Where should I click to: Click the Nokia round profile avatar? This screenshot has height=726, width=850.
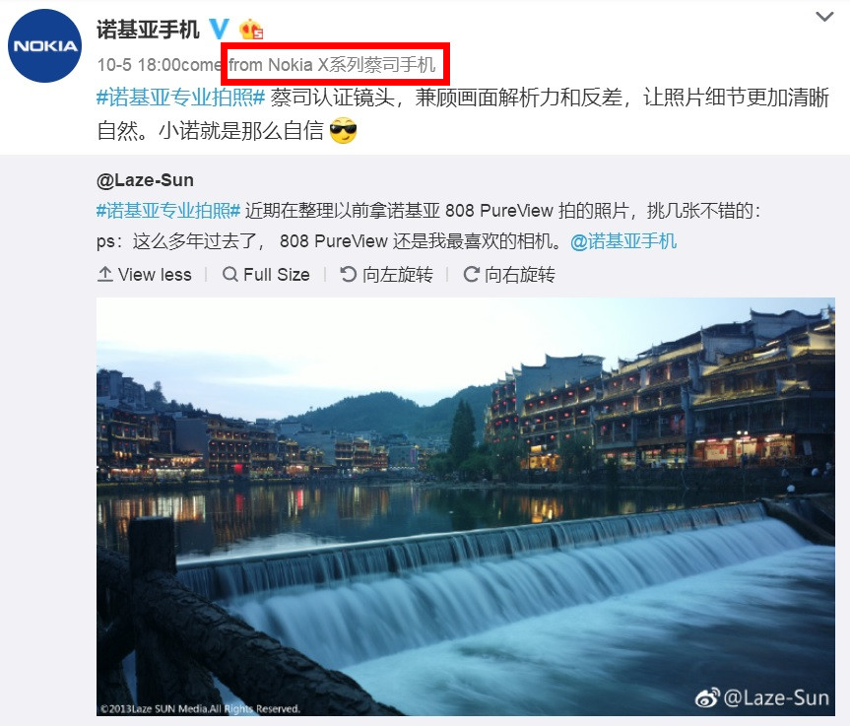pyautogui.click(x=44, y=46)
